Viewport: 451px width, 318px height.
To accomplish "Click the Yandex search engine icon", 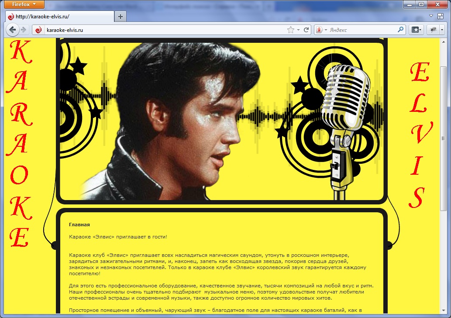I will [319, 30].
